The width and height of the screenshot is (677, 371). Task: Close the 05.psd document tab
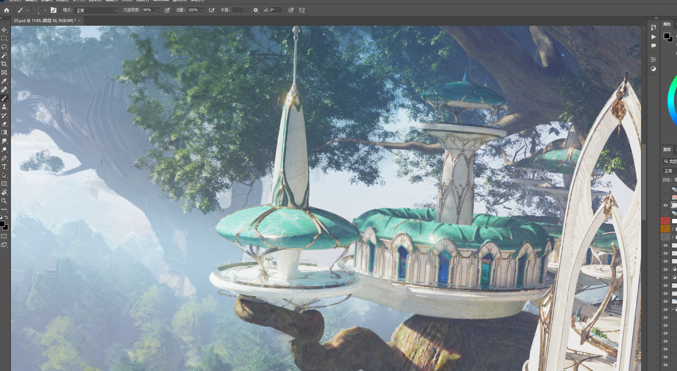click(x=80, y=21)
